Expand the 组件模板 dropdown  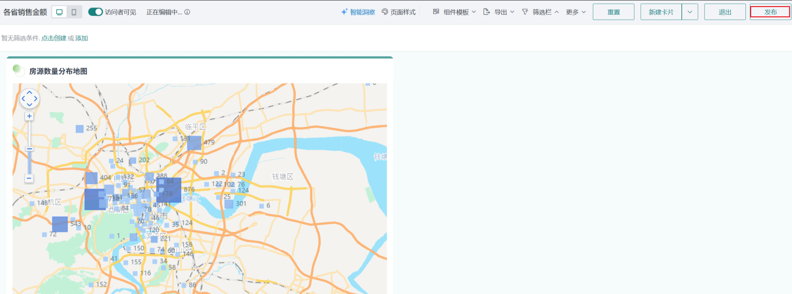coord(454,12)
